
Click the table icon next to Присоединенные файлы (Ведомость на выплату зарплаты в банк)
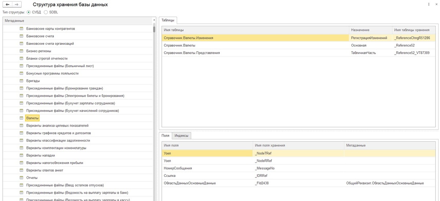21,193
